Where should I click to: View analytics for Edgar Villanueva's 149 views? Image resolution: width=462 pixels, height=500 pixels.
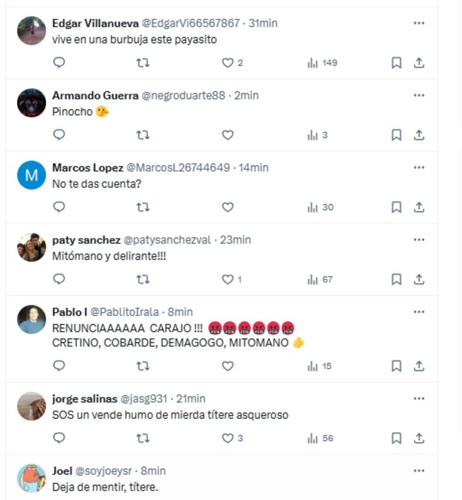[x=322, y=62]
